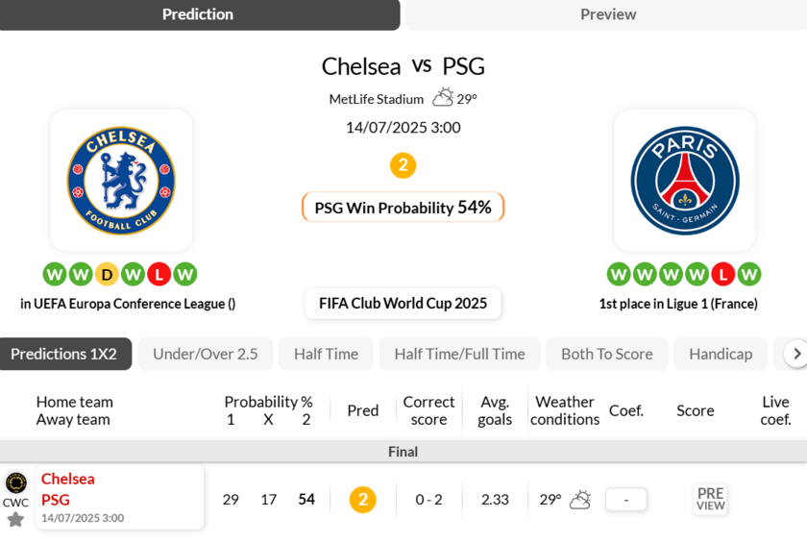Image resolution: width=807 pixels, height=543 pixels.
Task: Click the PRE VIEW button
Action: (710, 499)
